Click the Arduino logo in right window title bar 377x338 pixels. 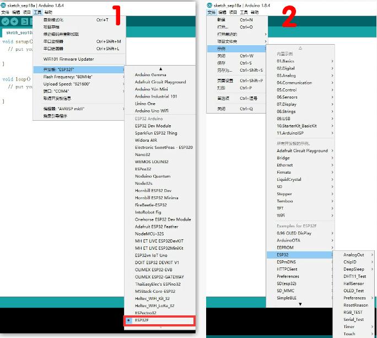pos(211,4)
